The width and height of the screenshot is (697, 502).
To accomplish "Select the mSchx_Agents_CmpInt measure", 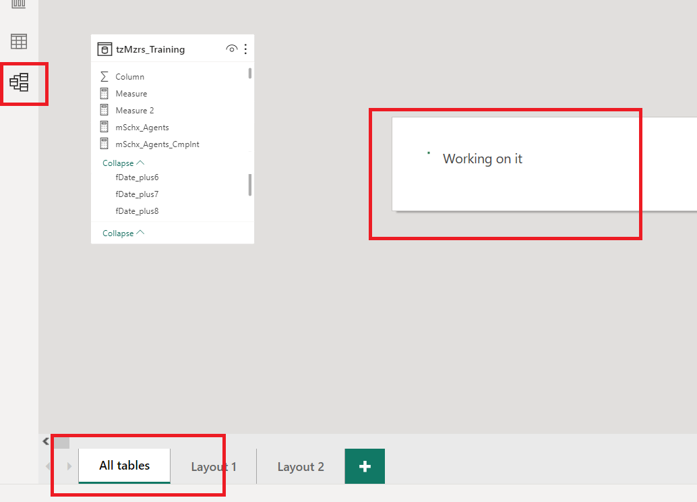I will coord(157,144).
